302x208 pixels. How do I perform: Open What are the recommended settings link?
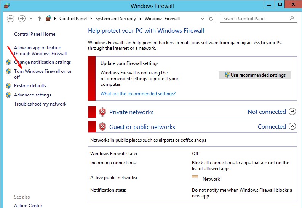[x=138, y=94]
